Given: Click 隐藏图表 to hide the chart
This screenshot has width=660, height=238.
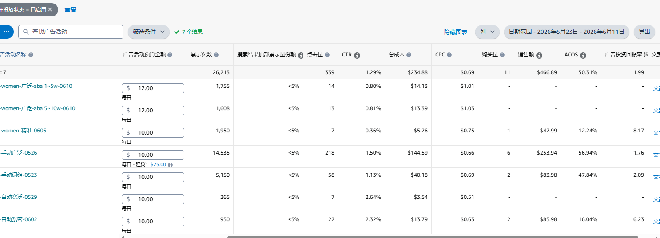Looking at the screenshot, I should coord(456,32).
